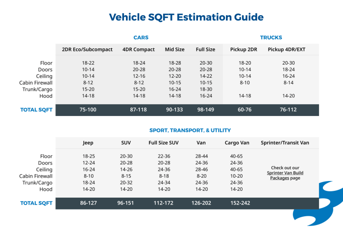The height and width of the screenshot is (228, 343).
Task: Click the 2DR Eco/Subcompact column header
Action: point(87,49)
